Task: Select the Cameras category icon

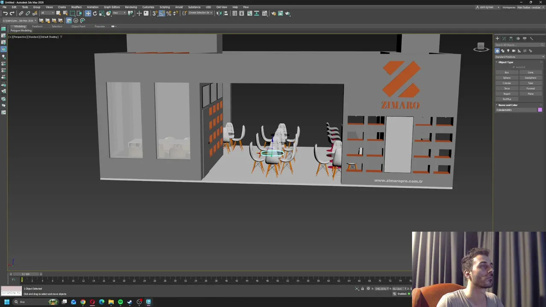Action: click(x=514, y=51)
